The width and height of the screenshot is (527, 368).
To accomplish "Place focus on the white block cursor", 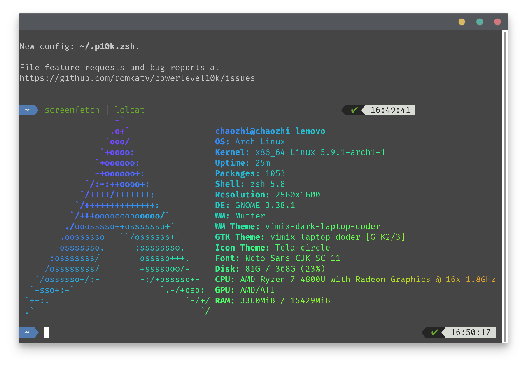I will (x=47, y=333).
